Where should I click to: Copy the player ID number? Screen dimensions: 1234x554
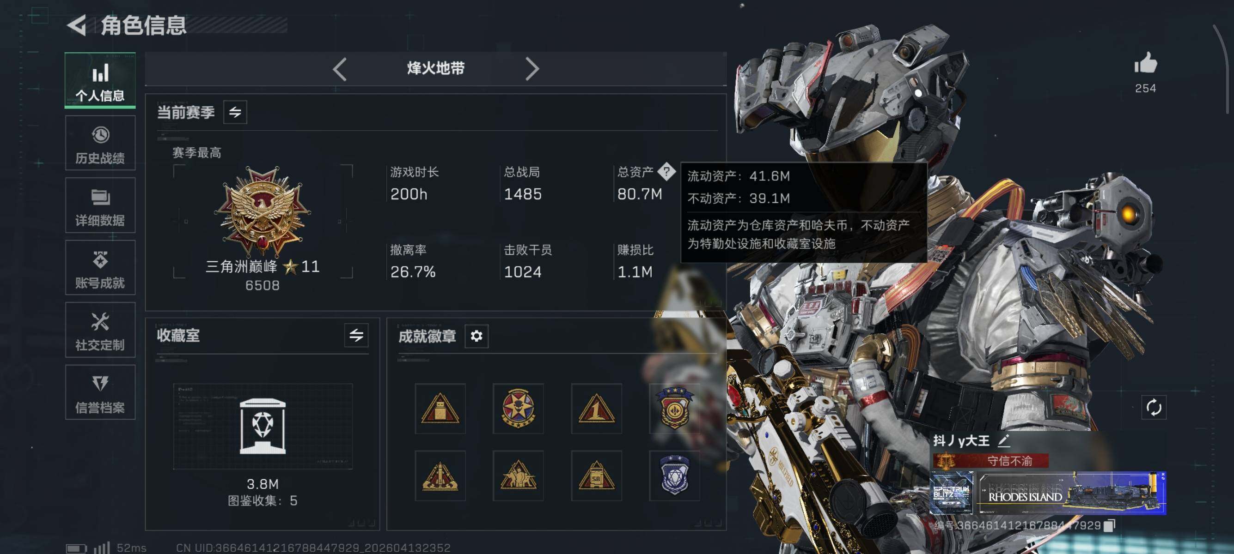[x=1109, y=525]
